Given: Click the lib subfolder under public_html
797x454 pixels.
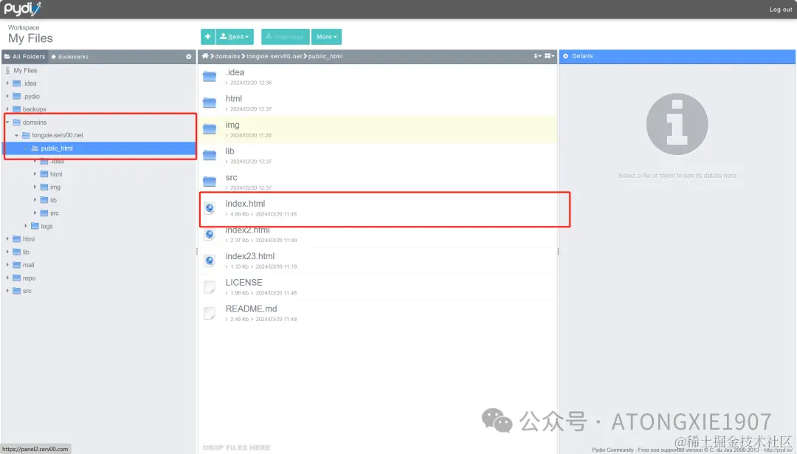Looking at the screenshot, I should point(53,200).
